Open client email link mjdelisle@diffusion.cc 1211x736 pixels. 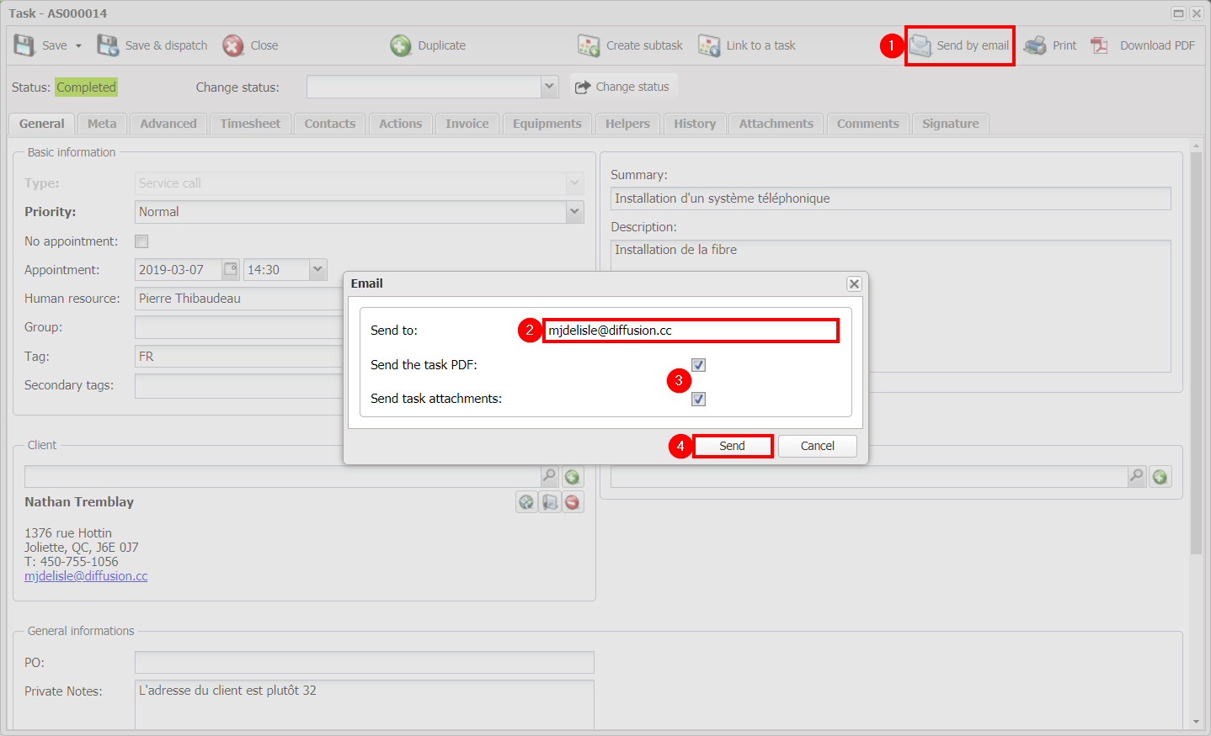[86, 576]
